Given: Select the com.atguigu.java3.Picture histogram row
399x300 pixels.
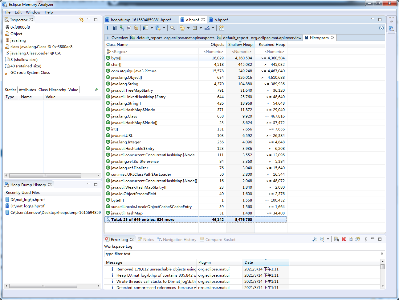Looking at the screenshot, I should coord(196,71).
